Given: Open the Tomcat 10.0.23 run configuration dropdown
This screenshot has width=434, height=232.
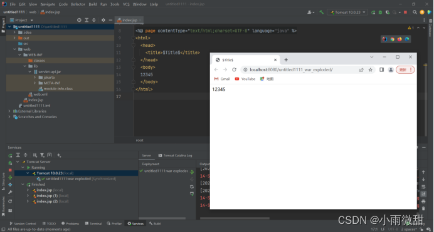Looking at the screenshot, I should point(347,12).
